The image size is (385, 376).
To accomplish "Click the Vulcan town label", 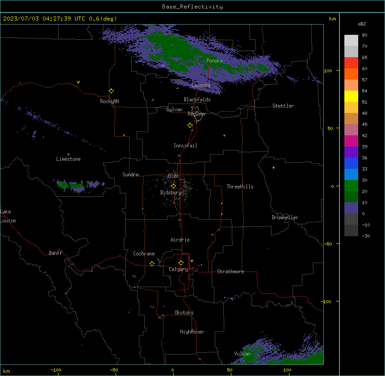I will [x=242, y=354].
